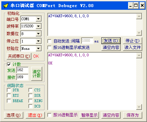Screen dimensions: 147x122
Task: Open the 端口号 COM1 dropdown
Action: pyautogui.click(x=39, y=19)
